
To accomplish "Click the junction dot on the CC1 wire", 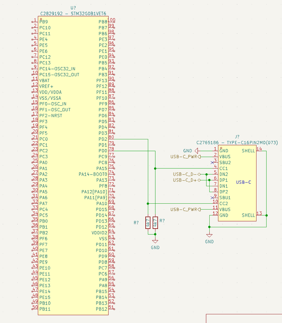I will (x=155, y=168).
